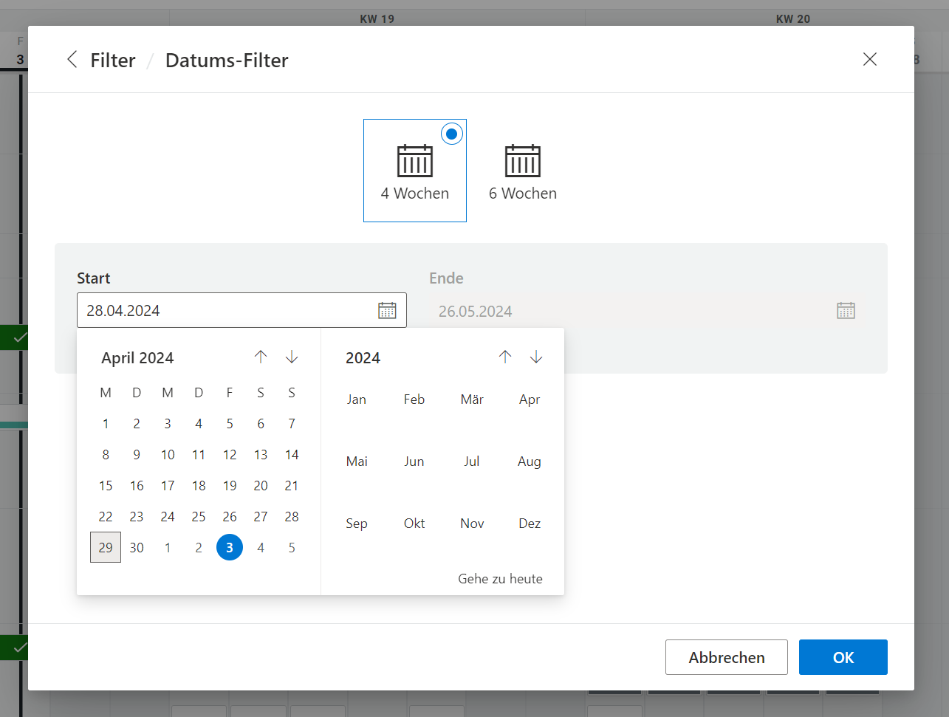This screenshot has height=717, width=949.
Task: Select month Mär
Action: pyautogui.click(x=472, y=399)
